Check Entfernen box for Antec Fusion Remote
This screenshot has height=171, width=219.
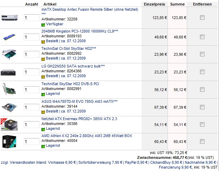click(202, 18)
